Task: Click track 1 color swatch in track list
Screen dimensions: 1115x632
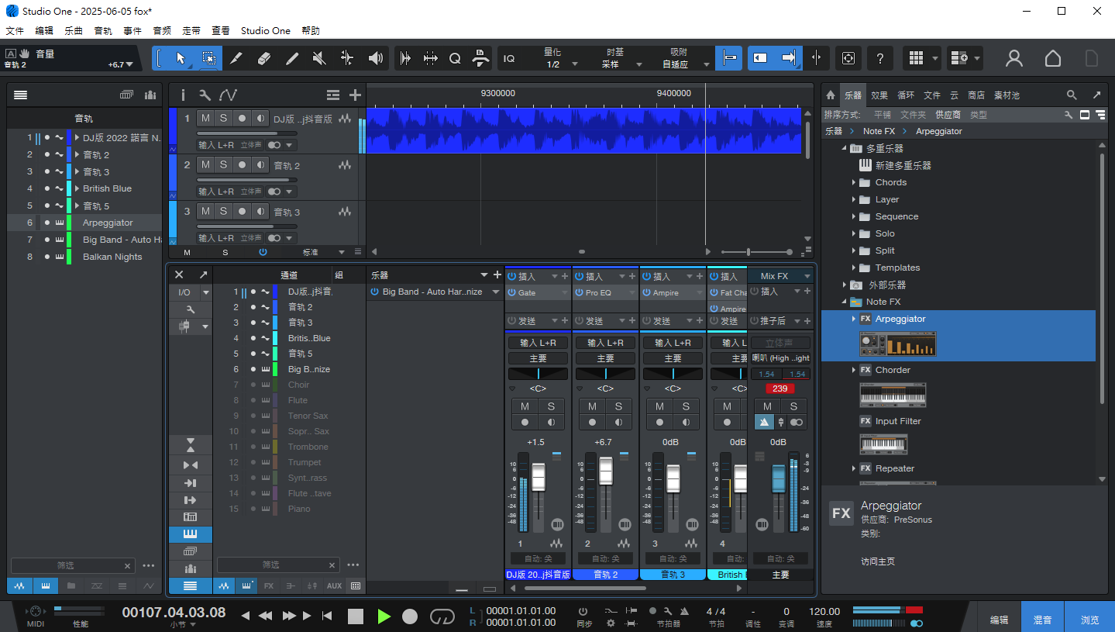Action: [x=68, y=138]
